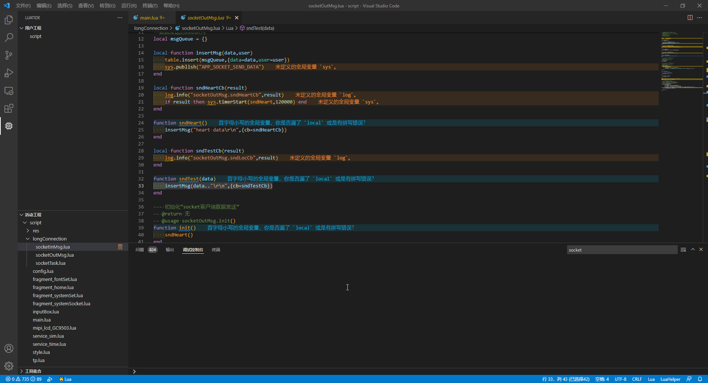
Task: Open the Run and Debug view
Action: 9,73
